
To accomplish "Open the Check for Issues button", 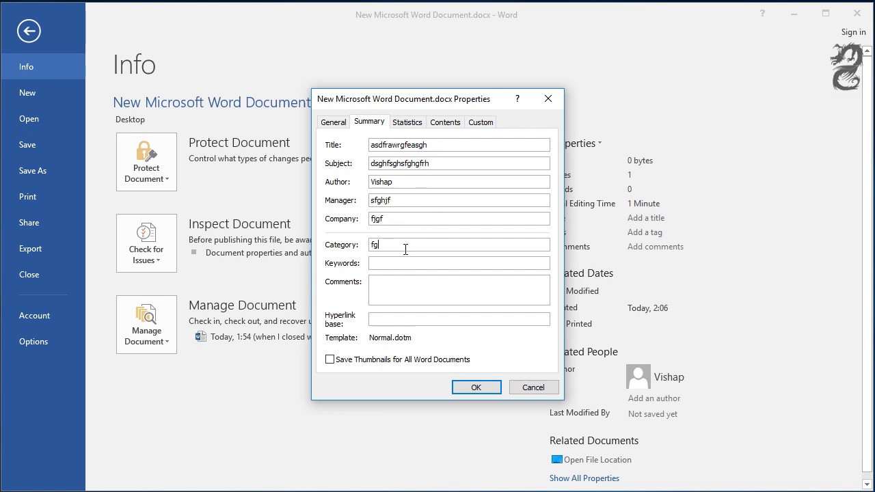I will pos(146,243).
